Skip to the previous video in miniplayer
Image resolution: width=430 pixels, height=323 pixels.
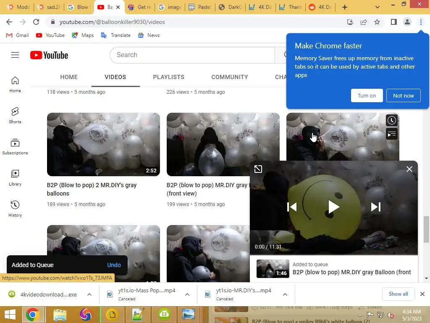292,207
